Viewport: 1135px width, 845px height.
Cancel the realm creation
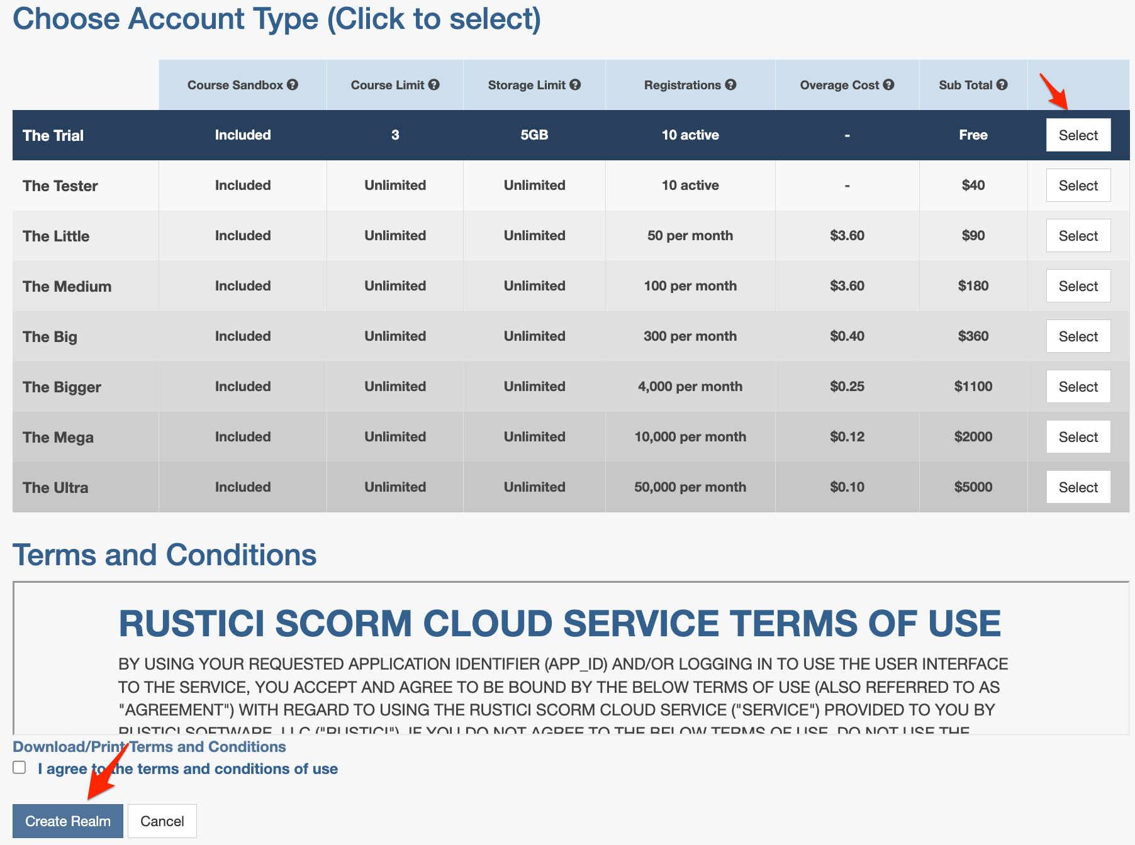[162, 821]
